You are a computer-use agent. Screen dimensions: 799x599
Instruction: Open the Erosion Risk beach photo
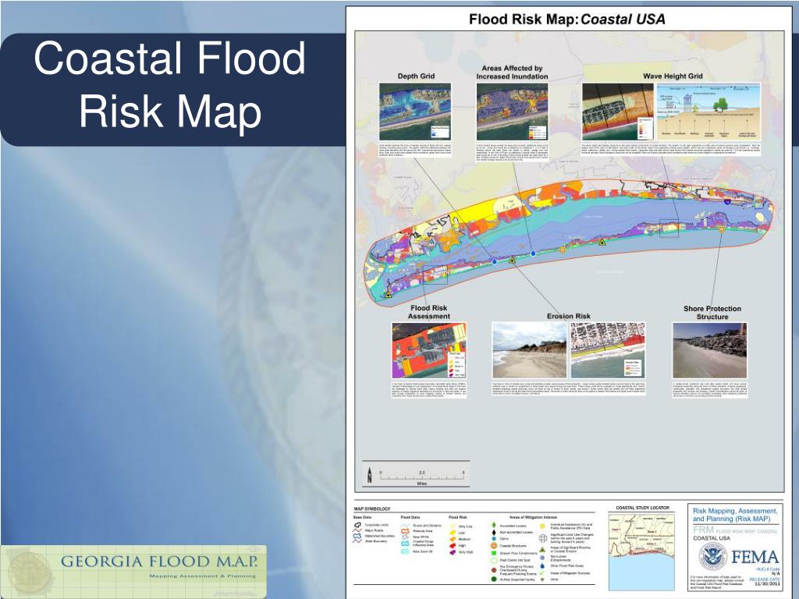530,350
